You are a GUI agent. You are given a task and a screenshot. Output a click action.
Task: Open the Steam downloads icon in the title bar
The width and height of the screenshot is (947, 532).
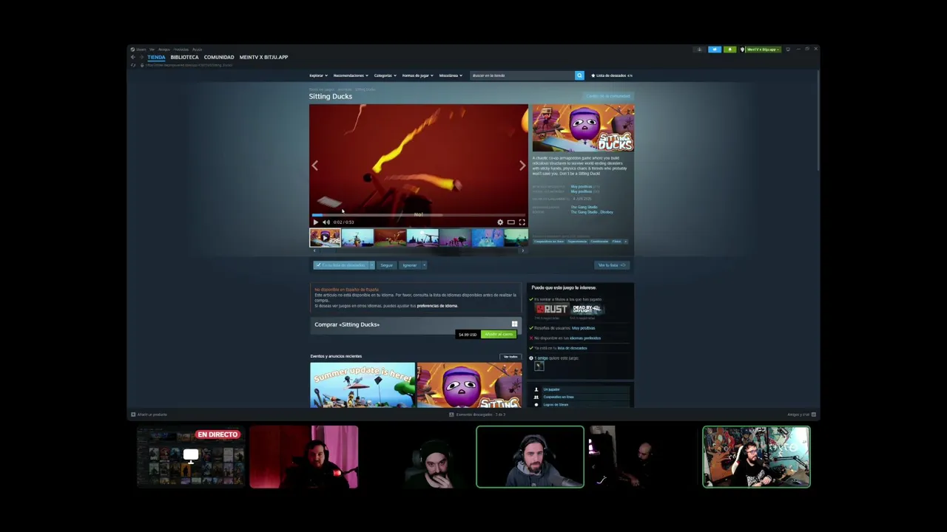[699, 50]
